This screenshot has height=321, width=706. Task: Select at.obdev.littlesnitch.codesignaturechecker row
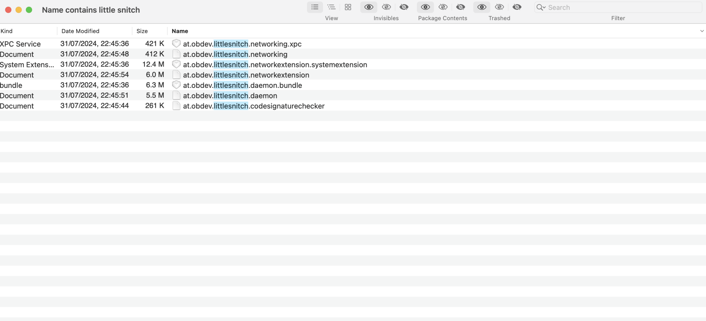353,106
